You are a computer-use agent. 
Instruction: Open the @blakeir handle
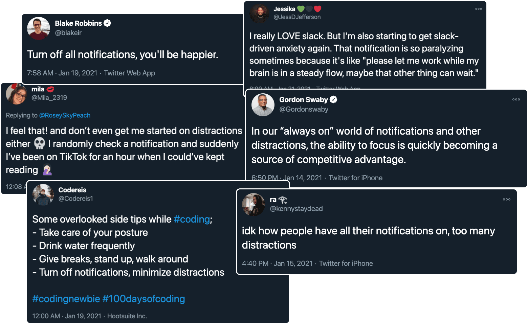[68, 33]
